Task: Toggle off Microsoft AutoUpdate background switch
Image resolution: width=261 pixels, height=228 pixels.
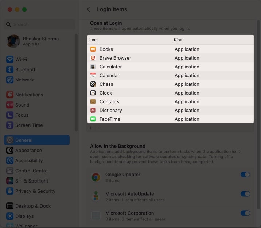Action: pyautogui.click(x=245, y=194)
